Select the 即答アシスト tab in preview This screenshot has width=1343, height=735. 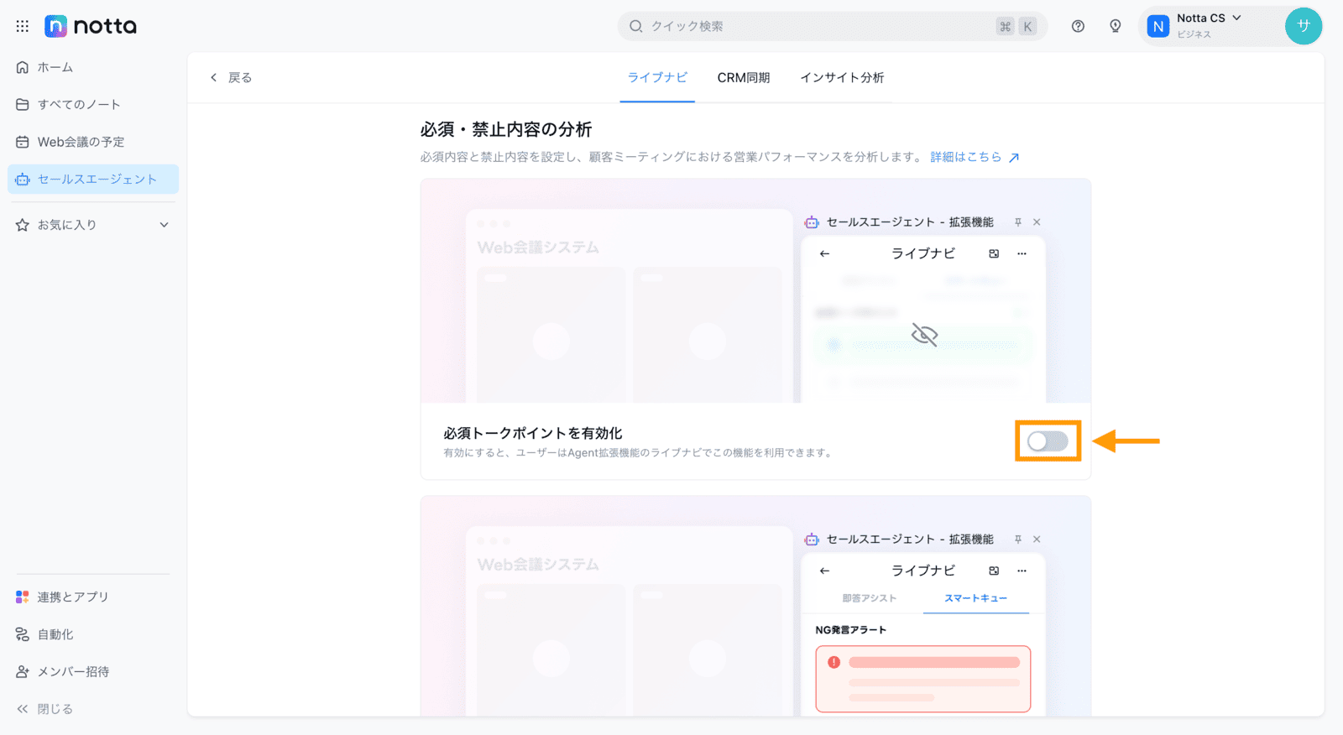tap(870, 598)
